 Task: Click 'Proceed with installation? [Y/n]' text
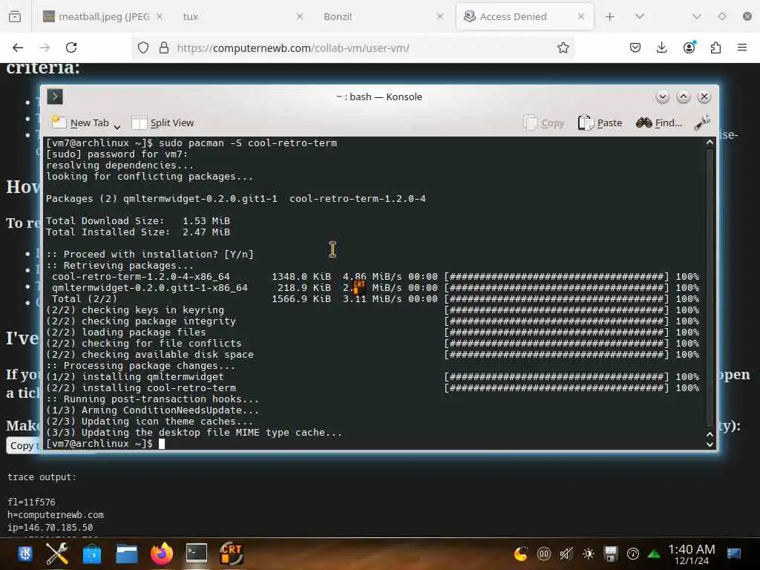159,254
